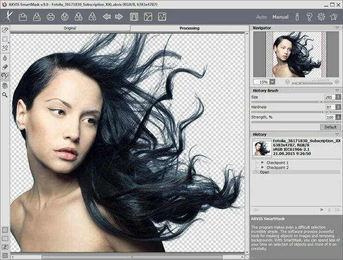Viewport: 343px width, 260px height.
Task: Collapse the Navigator panel
Action: click(337, 28)
